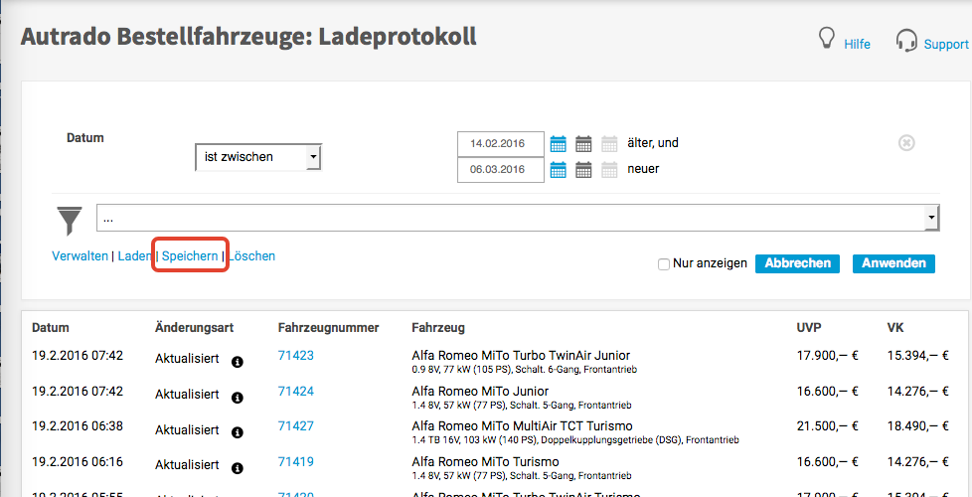Open the 'ist zwischen' condition dropdown
Image resolution: width=972 pixels, height=497 pixels.
click(258, 157)
